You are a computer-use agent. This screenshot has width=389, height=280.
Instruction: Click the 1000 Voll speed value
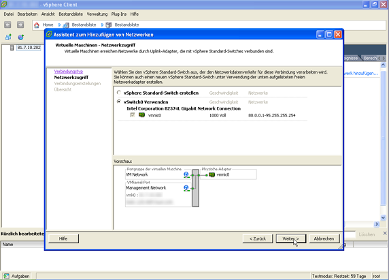click(x=218, y=115)
